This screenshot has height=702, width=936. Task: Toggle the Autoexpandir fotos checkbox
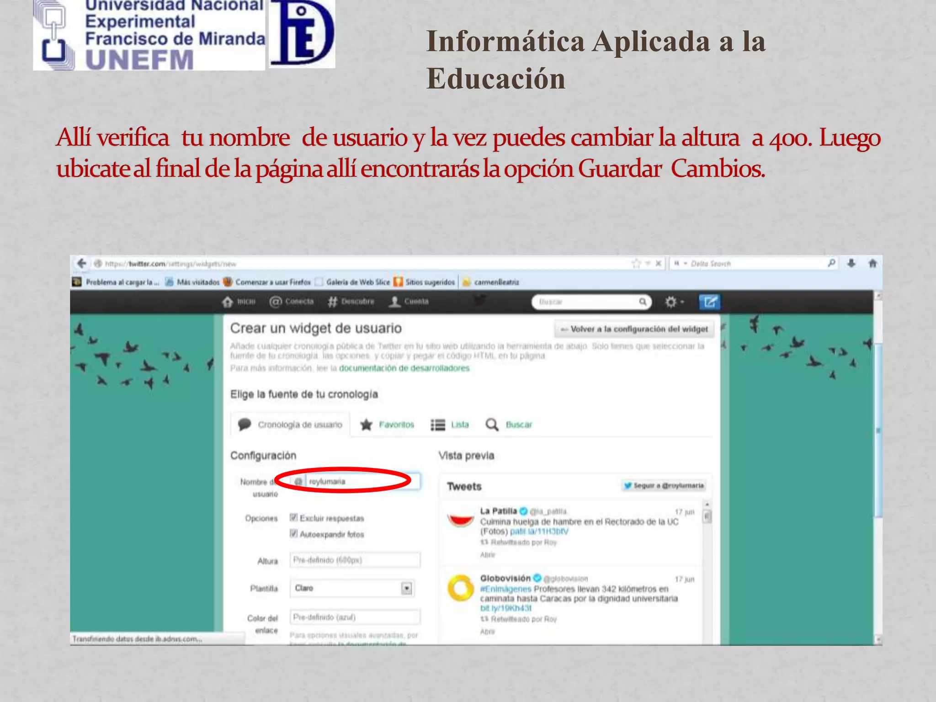click(293, 533)
